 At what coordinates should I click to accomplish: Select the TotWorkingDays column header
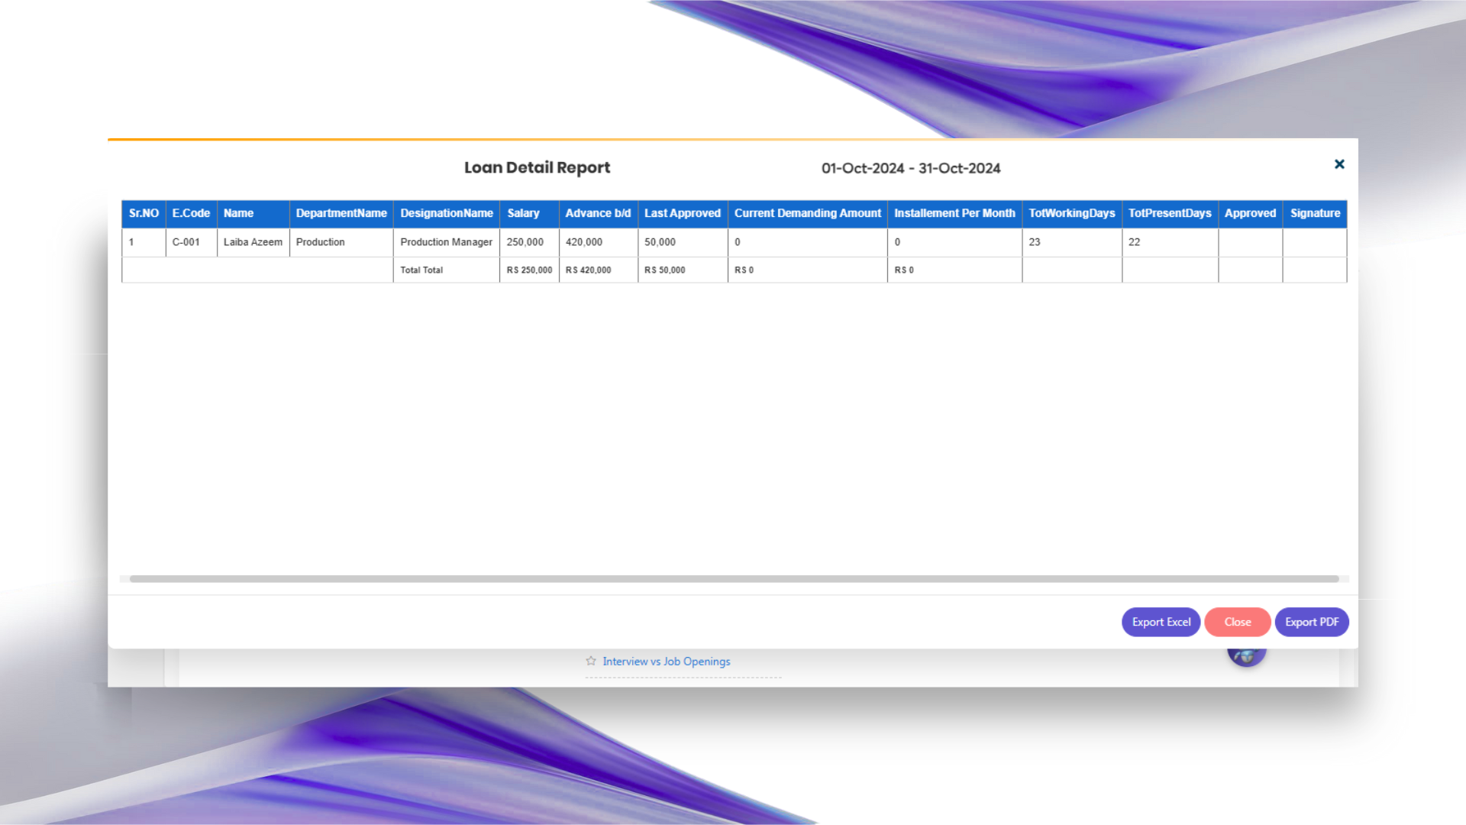tap(1071, 213)
